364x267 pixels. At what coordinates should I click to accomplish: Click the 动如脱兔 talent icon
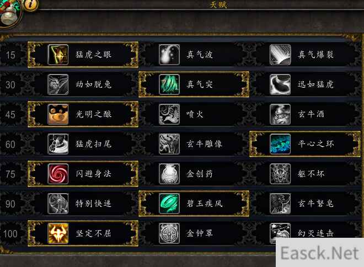pyautogui.click(x=58, y=84)
